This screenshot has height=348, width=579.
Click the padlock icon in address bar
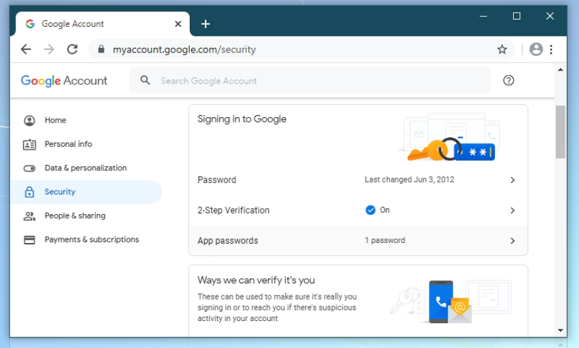click(101, 49)
